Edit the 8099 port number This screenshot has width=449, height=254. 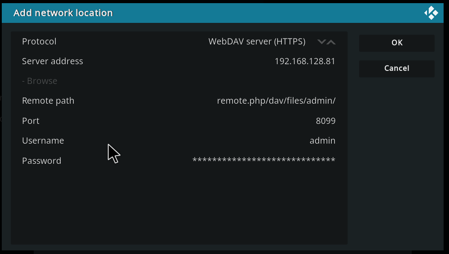pyautogui.click(x=325, y=121)
